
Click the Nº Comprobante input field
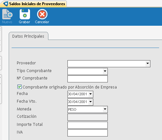point(87,79)
